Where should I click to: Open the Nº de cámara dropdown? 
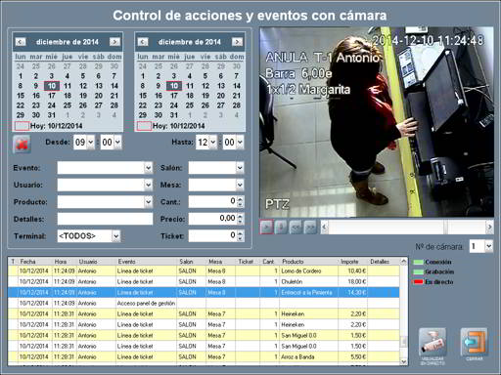tap(488, 246)
